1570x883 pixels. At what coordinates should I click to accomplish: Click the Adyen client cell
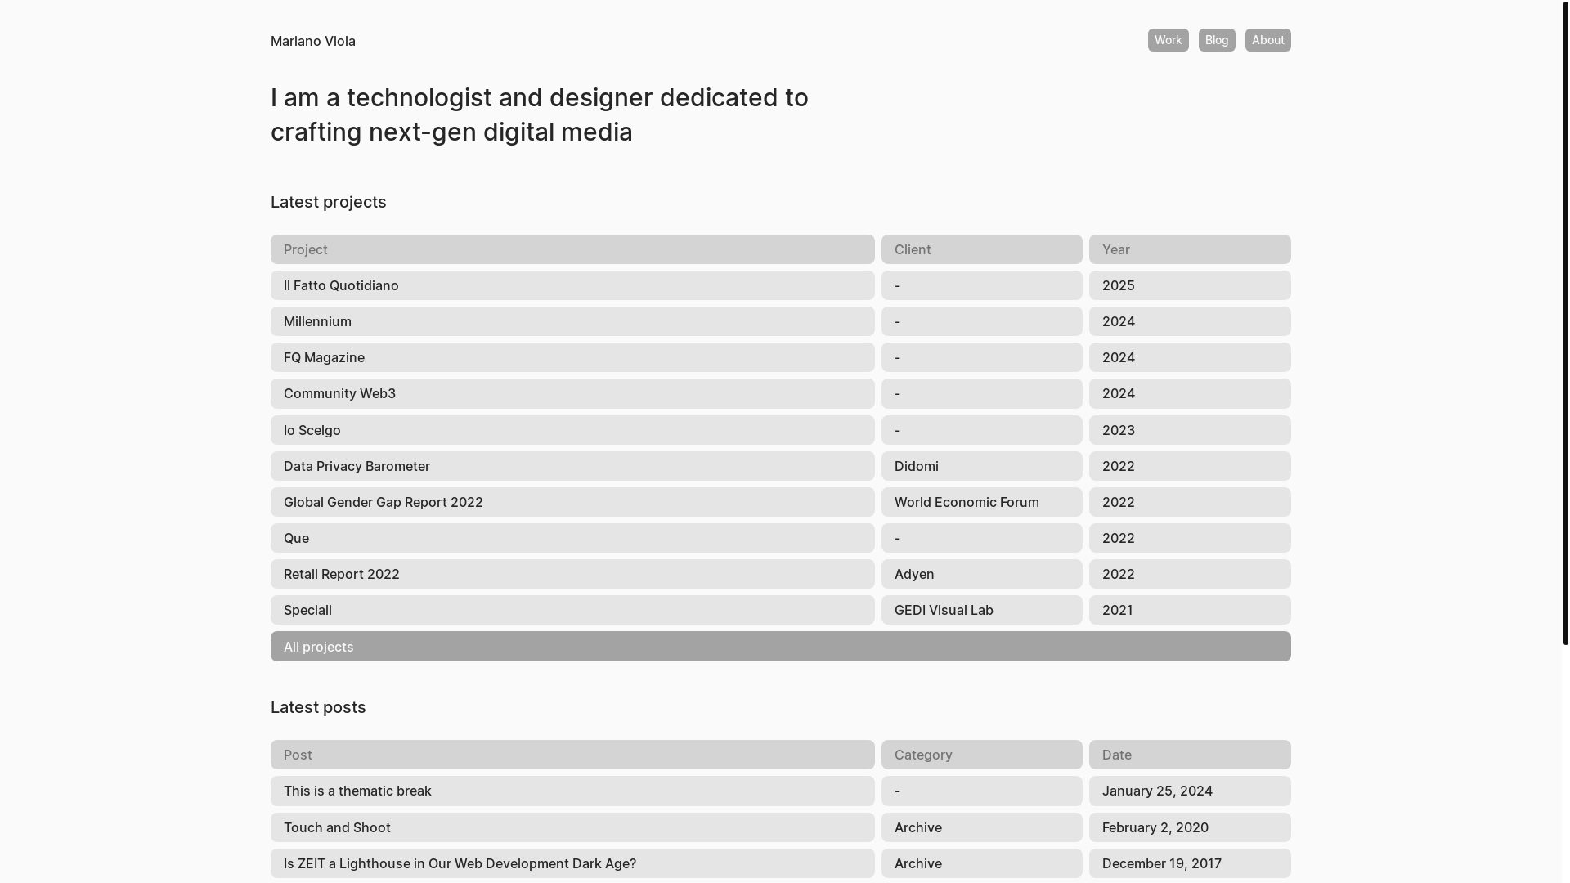[982, 574]
